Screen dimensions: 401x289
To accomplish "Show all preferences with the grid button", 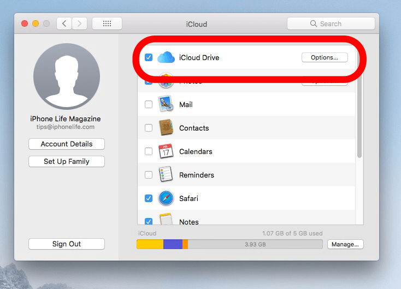I will [x=107, y=24].
